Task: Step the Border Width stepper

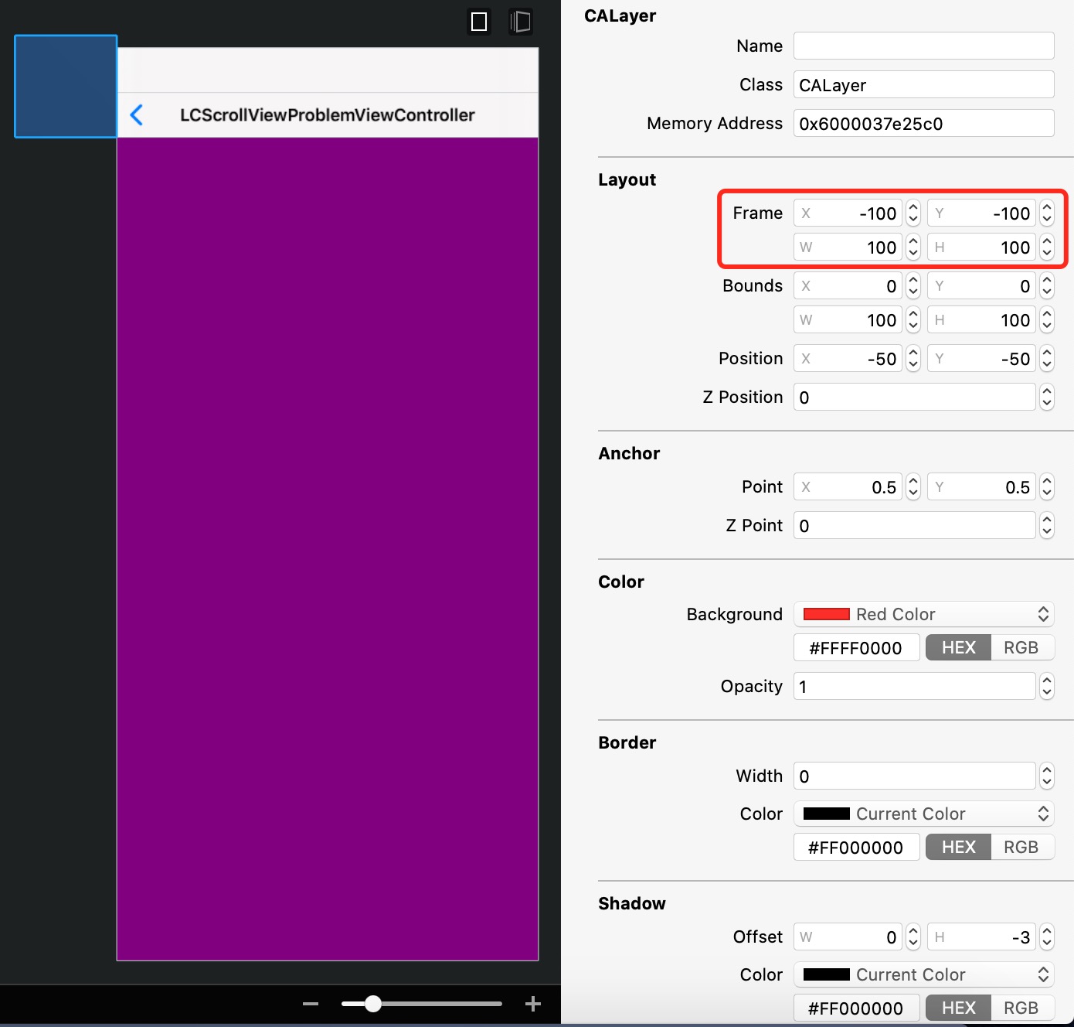Action: [x=1047, y=776]
